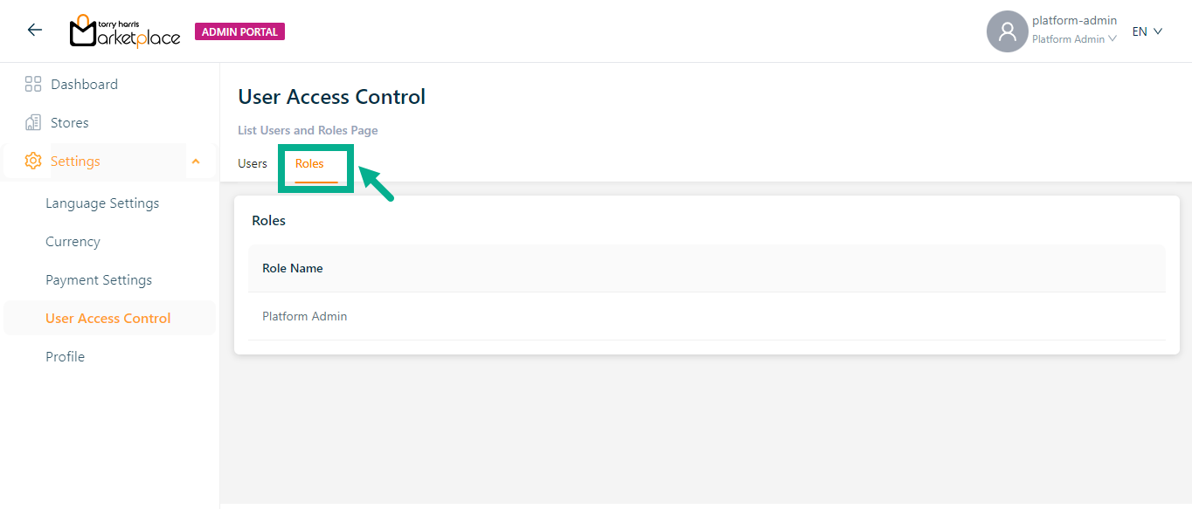The image size is (1192, 509).
Task: Select User Access Control menu item
Action: tap(108, 319)
